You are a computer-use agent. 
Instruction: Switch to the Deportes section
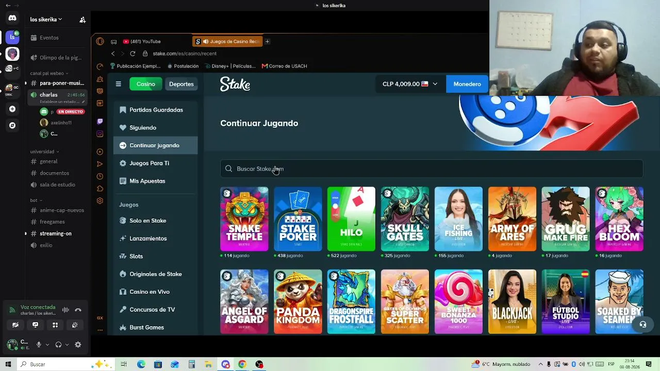(x=181, y=84)
